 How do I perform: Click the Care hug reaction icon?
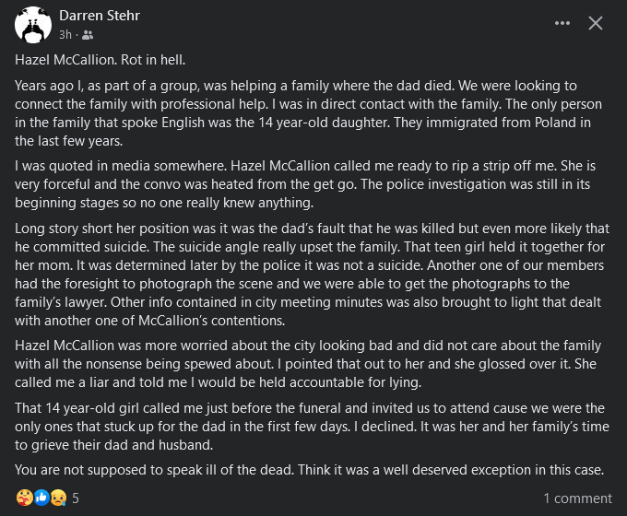(x=24, y=498)
